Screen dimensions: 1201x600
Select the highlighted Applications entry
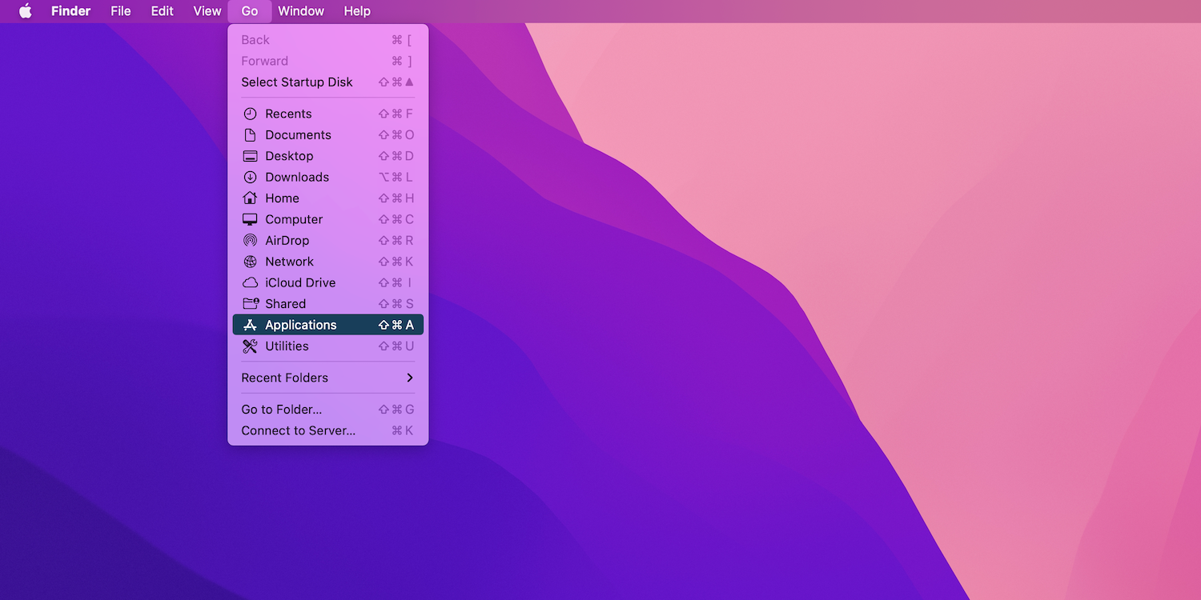tap(300, 324)
